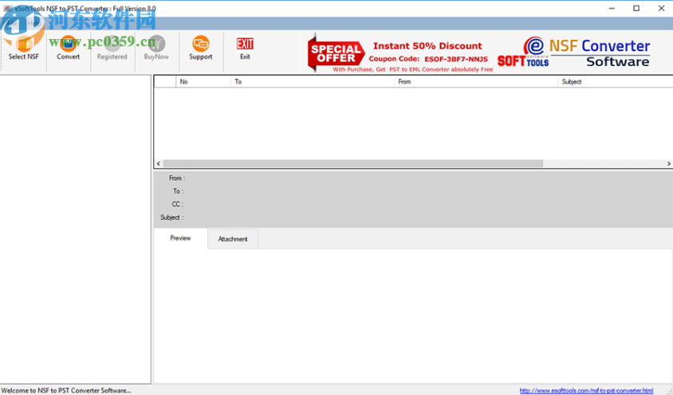Viewport: 673px width, 395px height.
Task: Switch to the Attachment tab
Action: pyautogui.click(x=233, y=239)
